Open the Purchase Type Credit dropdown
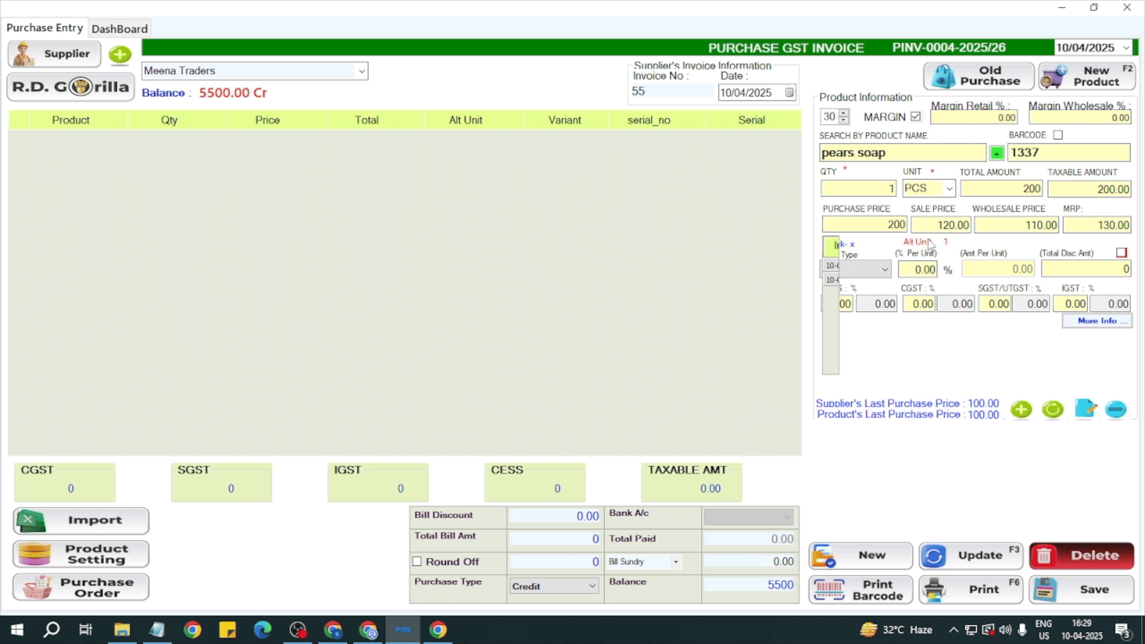This screenshot has height=644, width=1145. click(592, 586)
